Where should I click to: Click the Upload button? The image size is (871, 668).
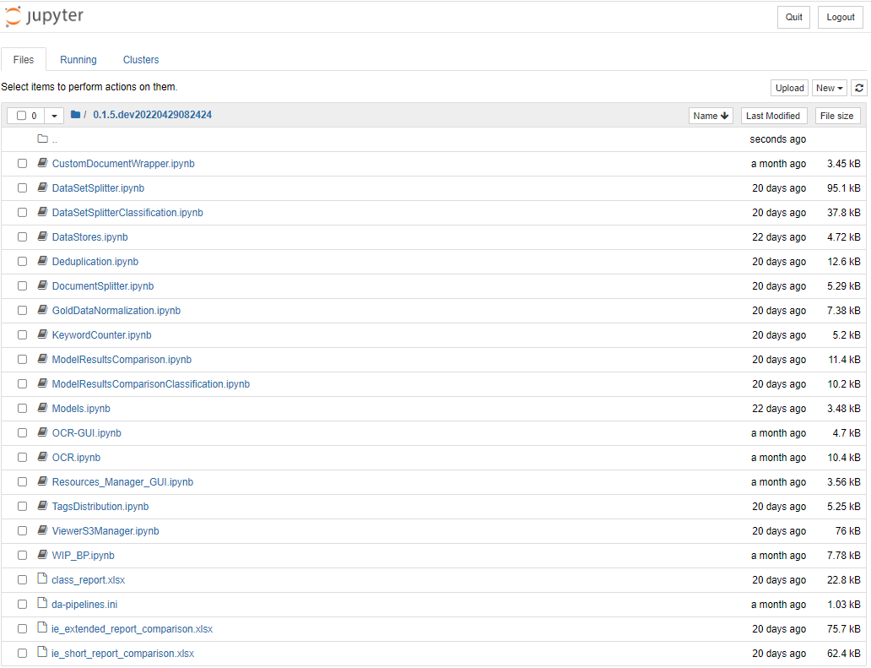[x=789, y=88]
